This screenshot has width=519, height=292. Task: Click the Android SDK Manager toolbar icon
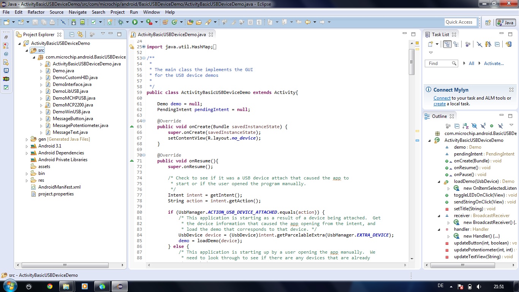(x=74, y=22)
